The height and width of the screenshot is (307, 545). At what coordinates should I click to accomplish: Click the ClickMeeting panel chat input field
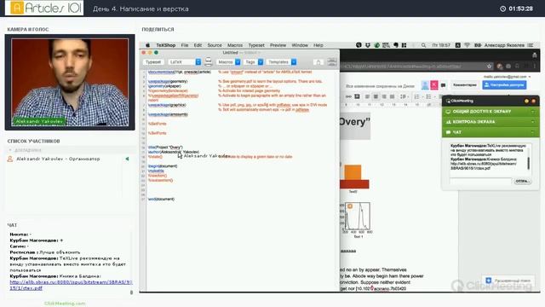(480, 181)
